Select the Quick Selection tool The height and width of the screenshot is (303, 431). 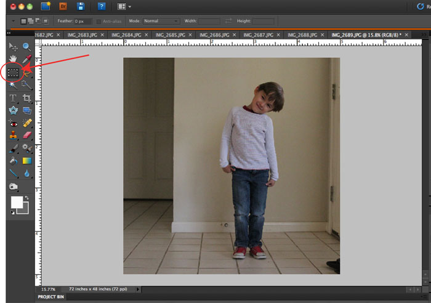pyautogui.click(x=26, y=85)
